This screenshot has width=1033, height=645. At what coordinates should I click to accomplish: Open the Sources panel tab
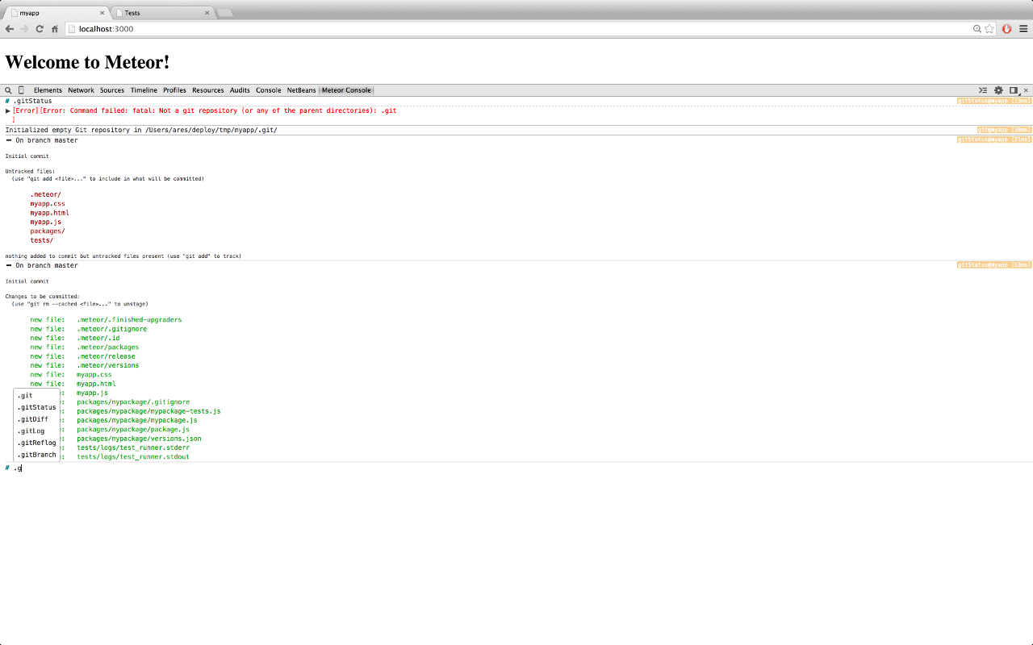(112, 90)
